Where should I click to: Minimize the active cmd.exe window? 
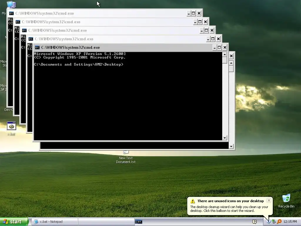coord(214,47)
